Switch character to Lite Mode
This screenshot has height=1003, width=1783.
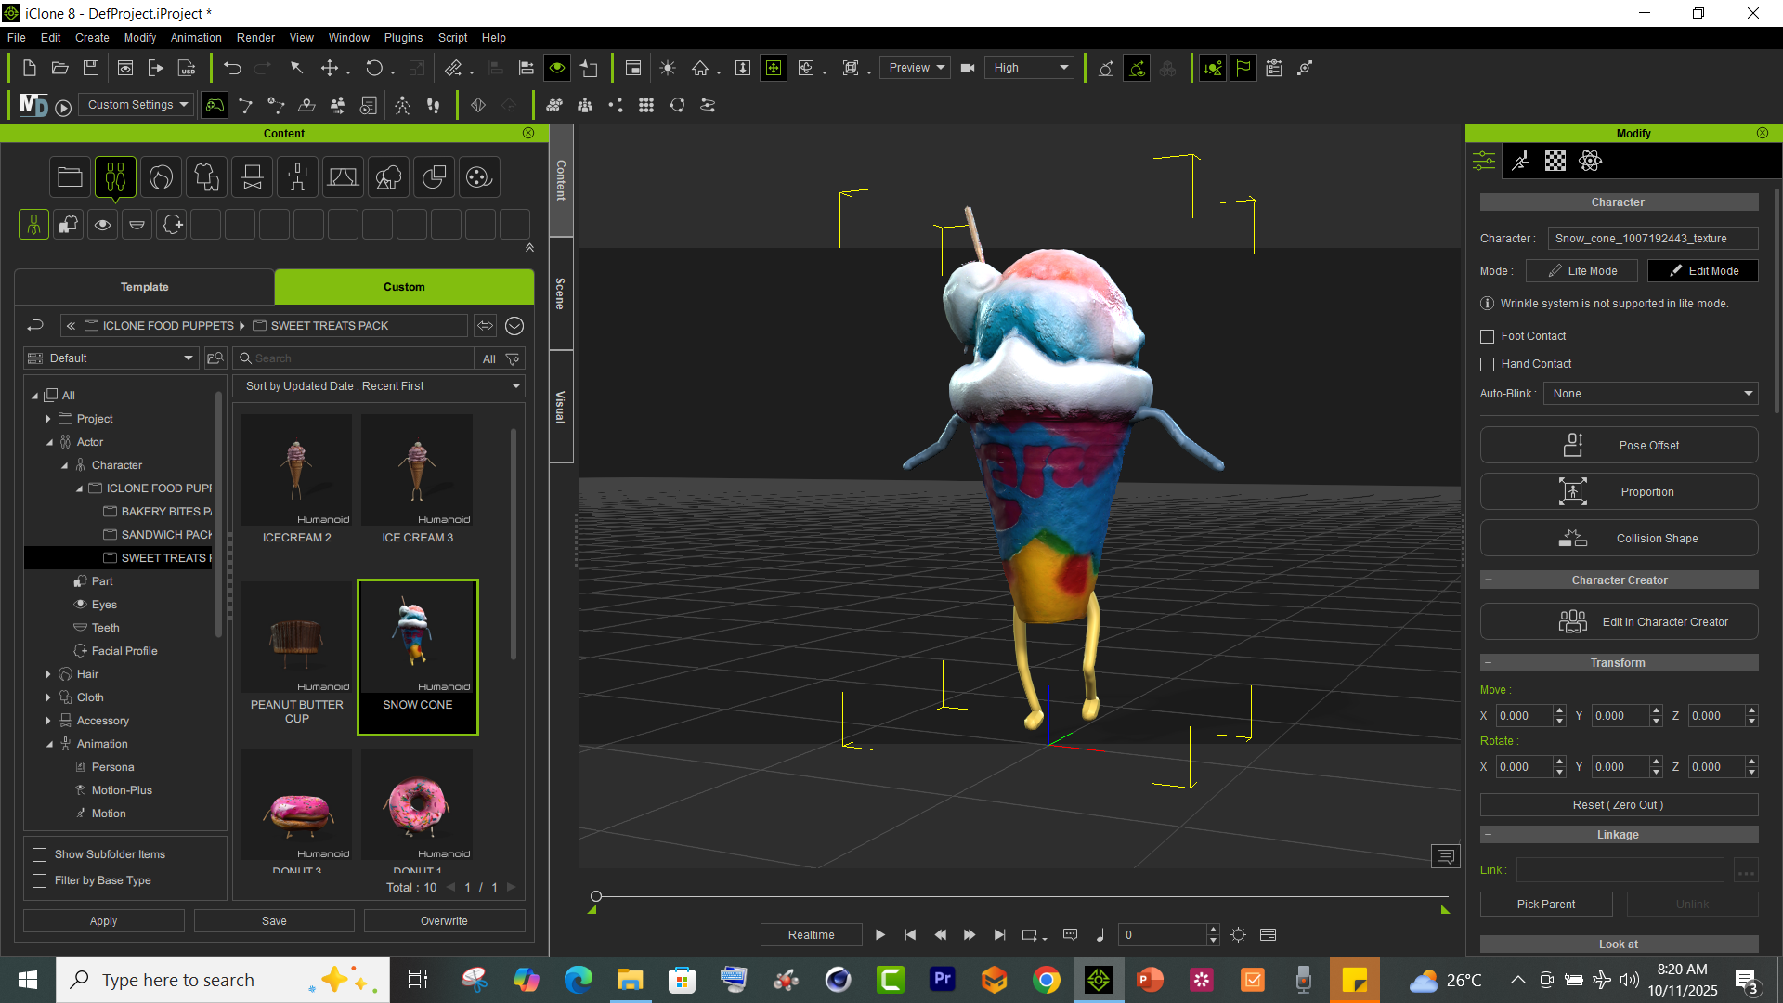click(1581, 271)
